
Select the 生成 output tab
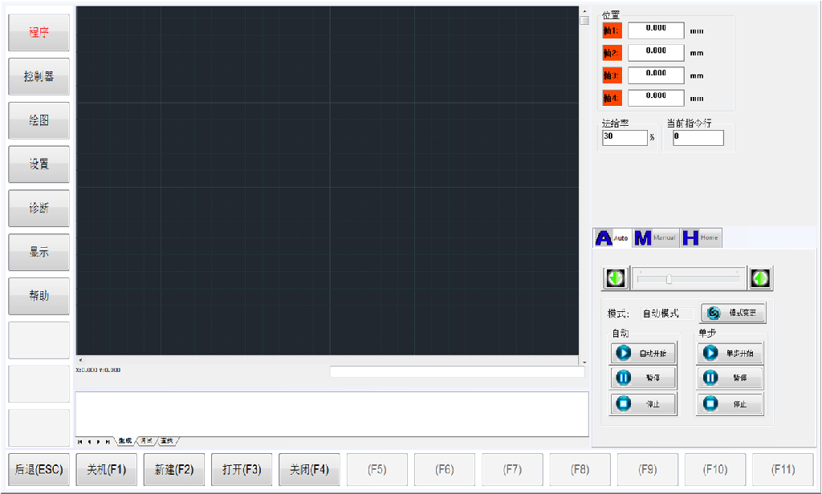pyautogui.click(x=124, y=441)
